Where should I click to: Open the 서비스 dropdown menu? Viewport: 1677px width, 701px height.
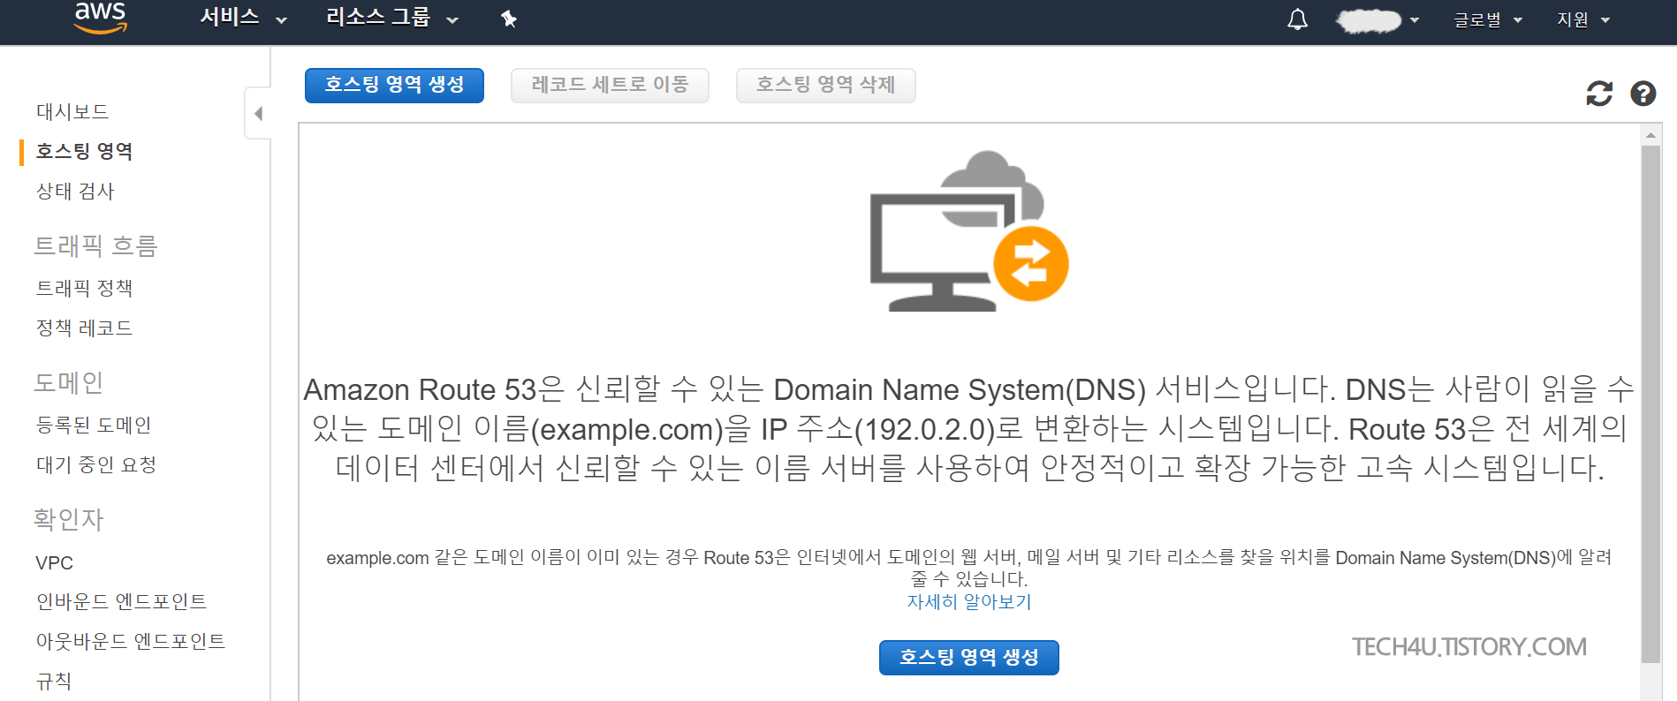243,18
